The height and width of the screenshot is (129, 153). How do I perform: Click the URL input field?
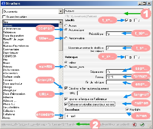tap(114, 93)
